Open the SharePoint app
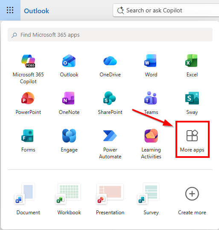 (110, 103)
